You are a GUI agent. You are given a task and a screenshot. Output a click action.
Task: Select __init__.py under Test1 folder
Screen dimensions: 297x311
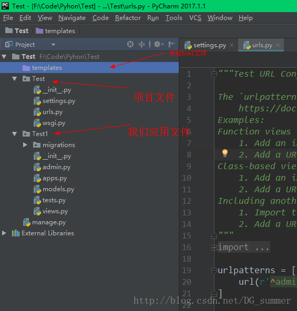57,156
